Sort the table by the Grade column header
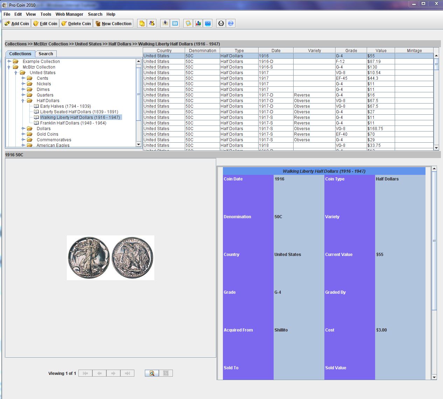Screen dimensions: 443x399 coord(351,51)
